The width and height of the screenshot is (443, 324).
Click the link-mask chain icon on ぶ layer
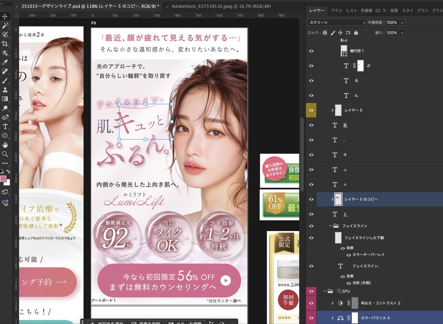tap(354, 66)
